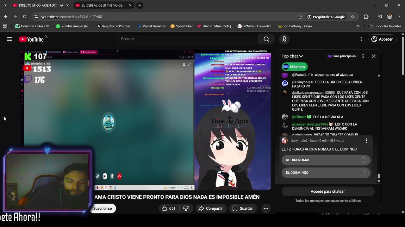405x227 pixels.
Task: Go back to the previous page
Action: [x=6, y=17]
